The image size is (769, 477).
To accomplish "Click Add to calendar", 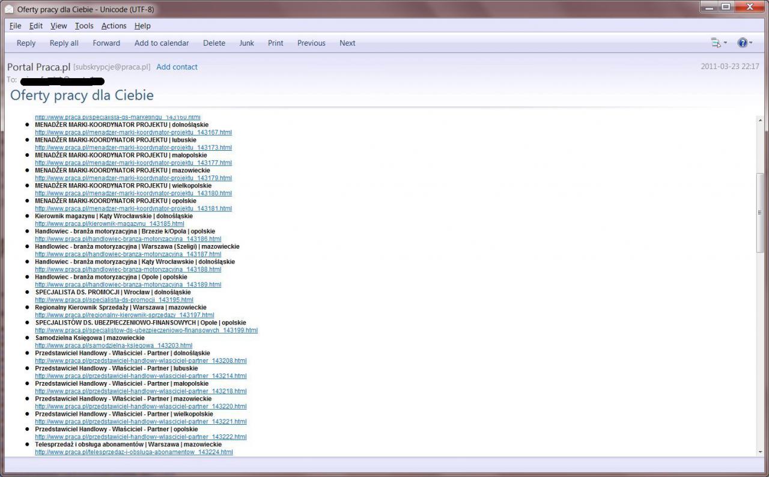I will coord(162,43).
